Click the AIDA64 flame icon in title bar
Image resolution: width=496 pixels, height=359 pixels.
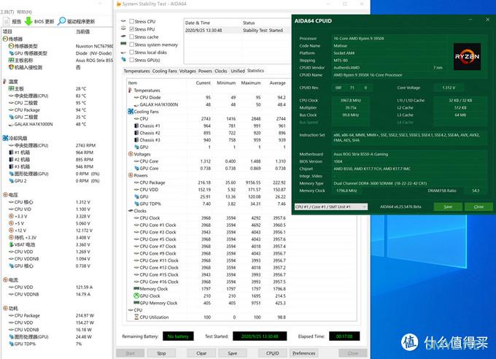click(x=119, y=4)
